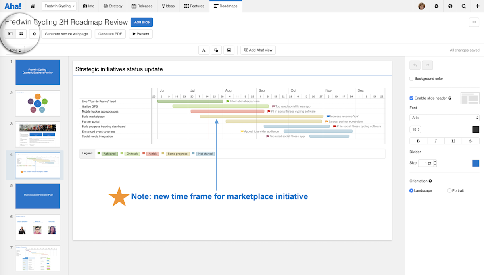
Task: Enable the Background color checkbox
Action: click(x=411, y=79)
